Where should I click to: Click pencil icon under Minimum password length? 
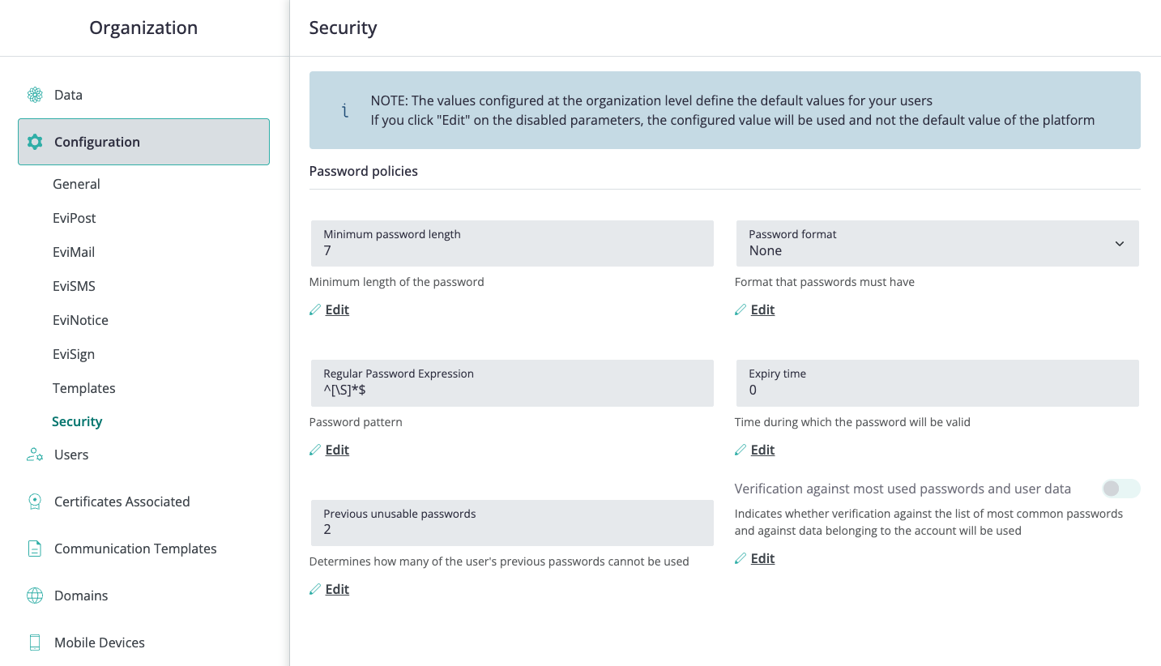click(x=315, y=310)
